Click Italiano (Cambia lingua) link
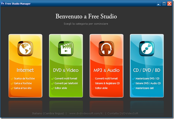This screenshot has width=174, height=119. coord(48,113)
